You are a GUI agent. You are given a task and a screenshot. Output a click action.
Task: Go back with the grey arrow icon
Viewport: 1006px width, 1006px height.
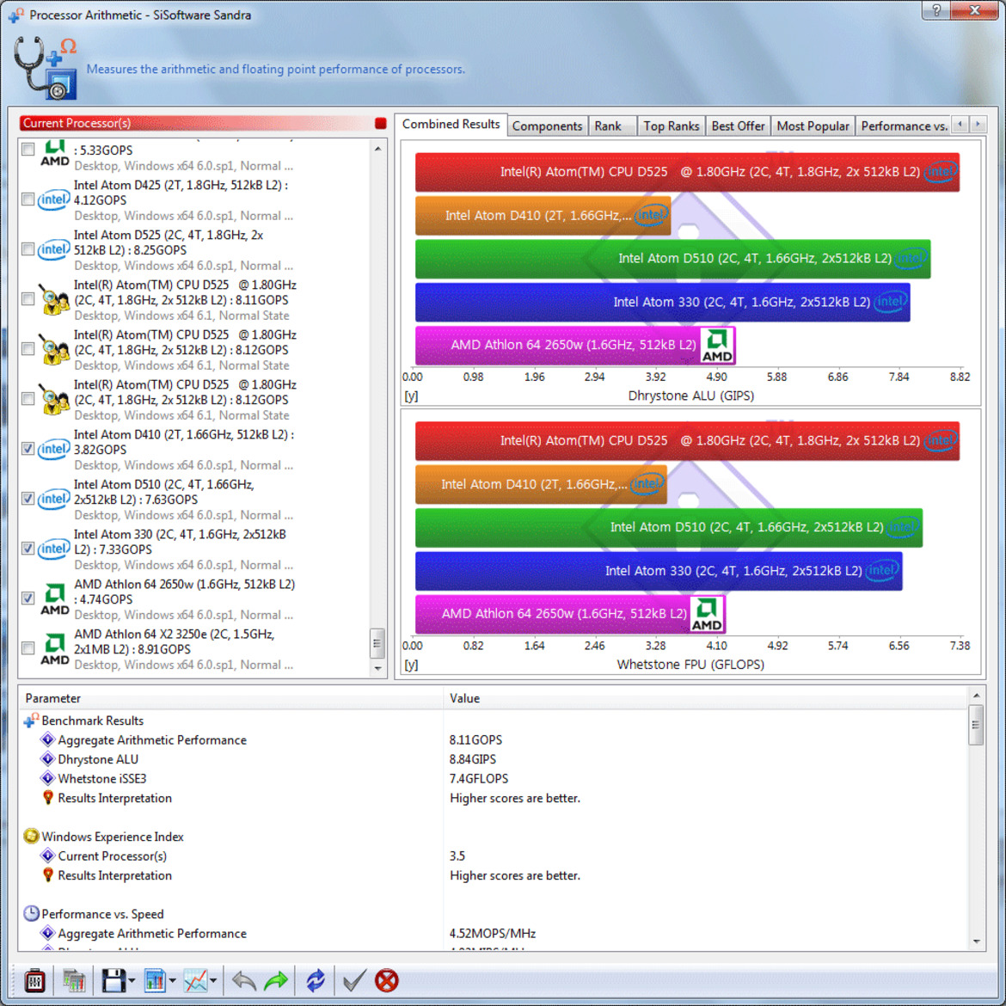[x=244, y=980]
